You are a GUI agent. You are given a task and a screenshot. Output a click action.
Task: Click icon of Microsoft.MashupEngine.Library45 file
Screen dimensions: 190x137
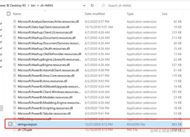click(15, 59)
